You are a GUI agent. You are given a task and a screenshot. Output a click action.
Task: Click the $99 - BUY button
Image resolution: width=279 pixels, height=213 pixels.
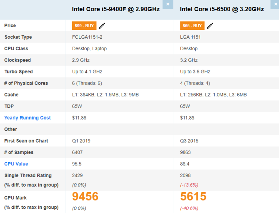(x=84, y=26)
